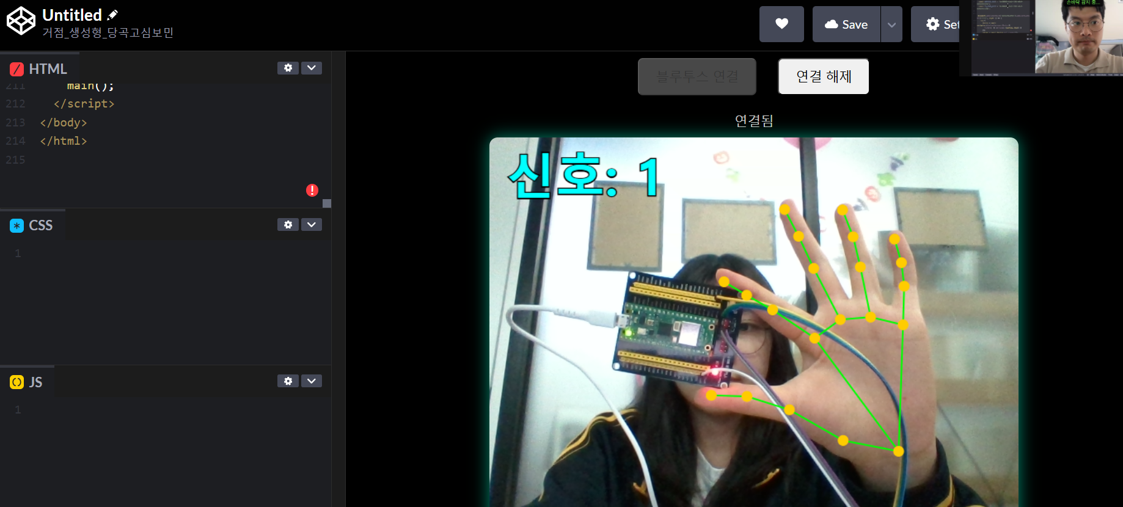Image resolution: width=1123 pixels, height=507 pixels.
Task: Click the pen title Untitled
Action: click(72, 15)
